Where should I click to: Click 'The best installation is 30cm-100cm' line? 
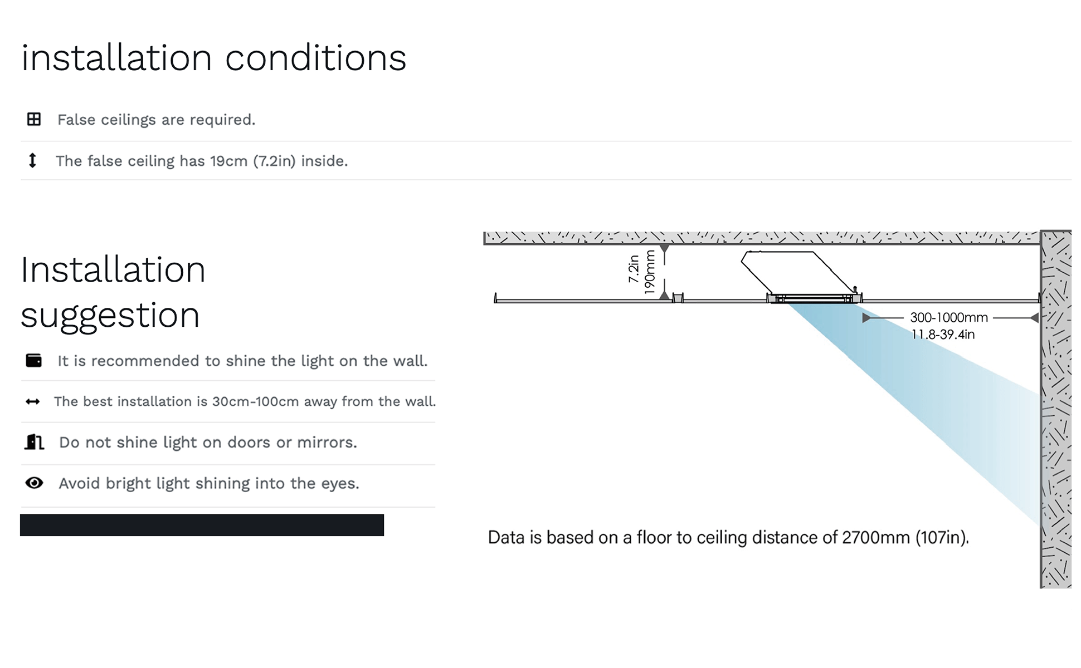245,401
